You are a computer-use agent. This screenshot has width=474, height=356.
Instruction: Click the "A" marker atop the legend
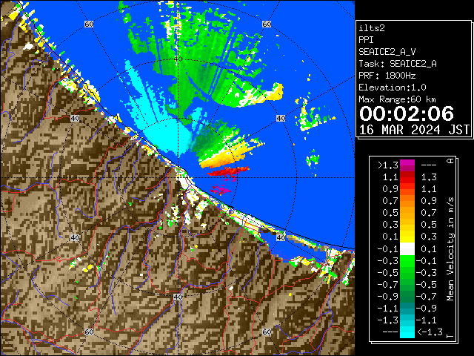point(450,161)
